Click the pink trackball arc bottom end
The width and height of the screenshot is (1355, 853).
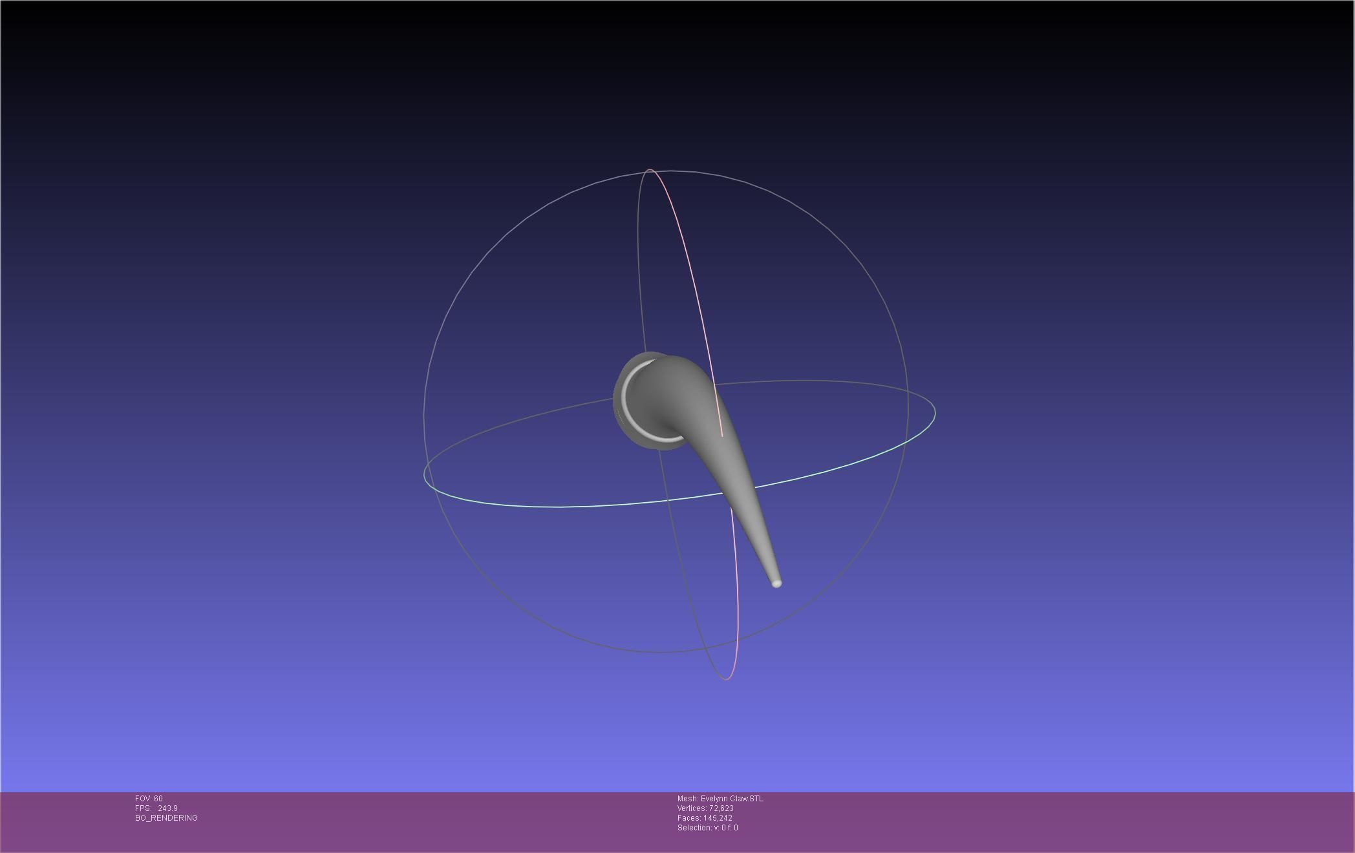[x=728, y=679]
